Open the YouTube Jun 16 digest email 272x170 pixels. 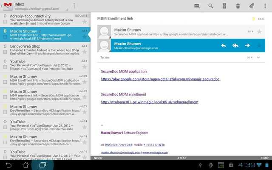tap(45, 154)
